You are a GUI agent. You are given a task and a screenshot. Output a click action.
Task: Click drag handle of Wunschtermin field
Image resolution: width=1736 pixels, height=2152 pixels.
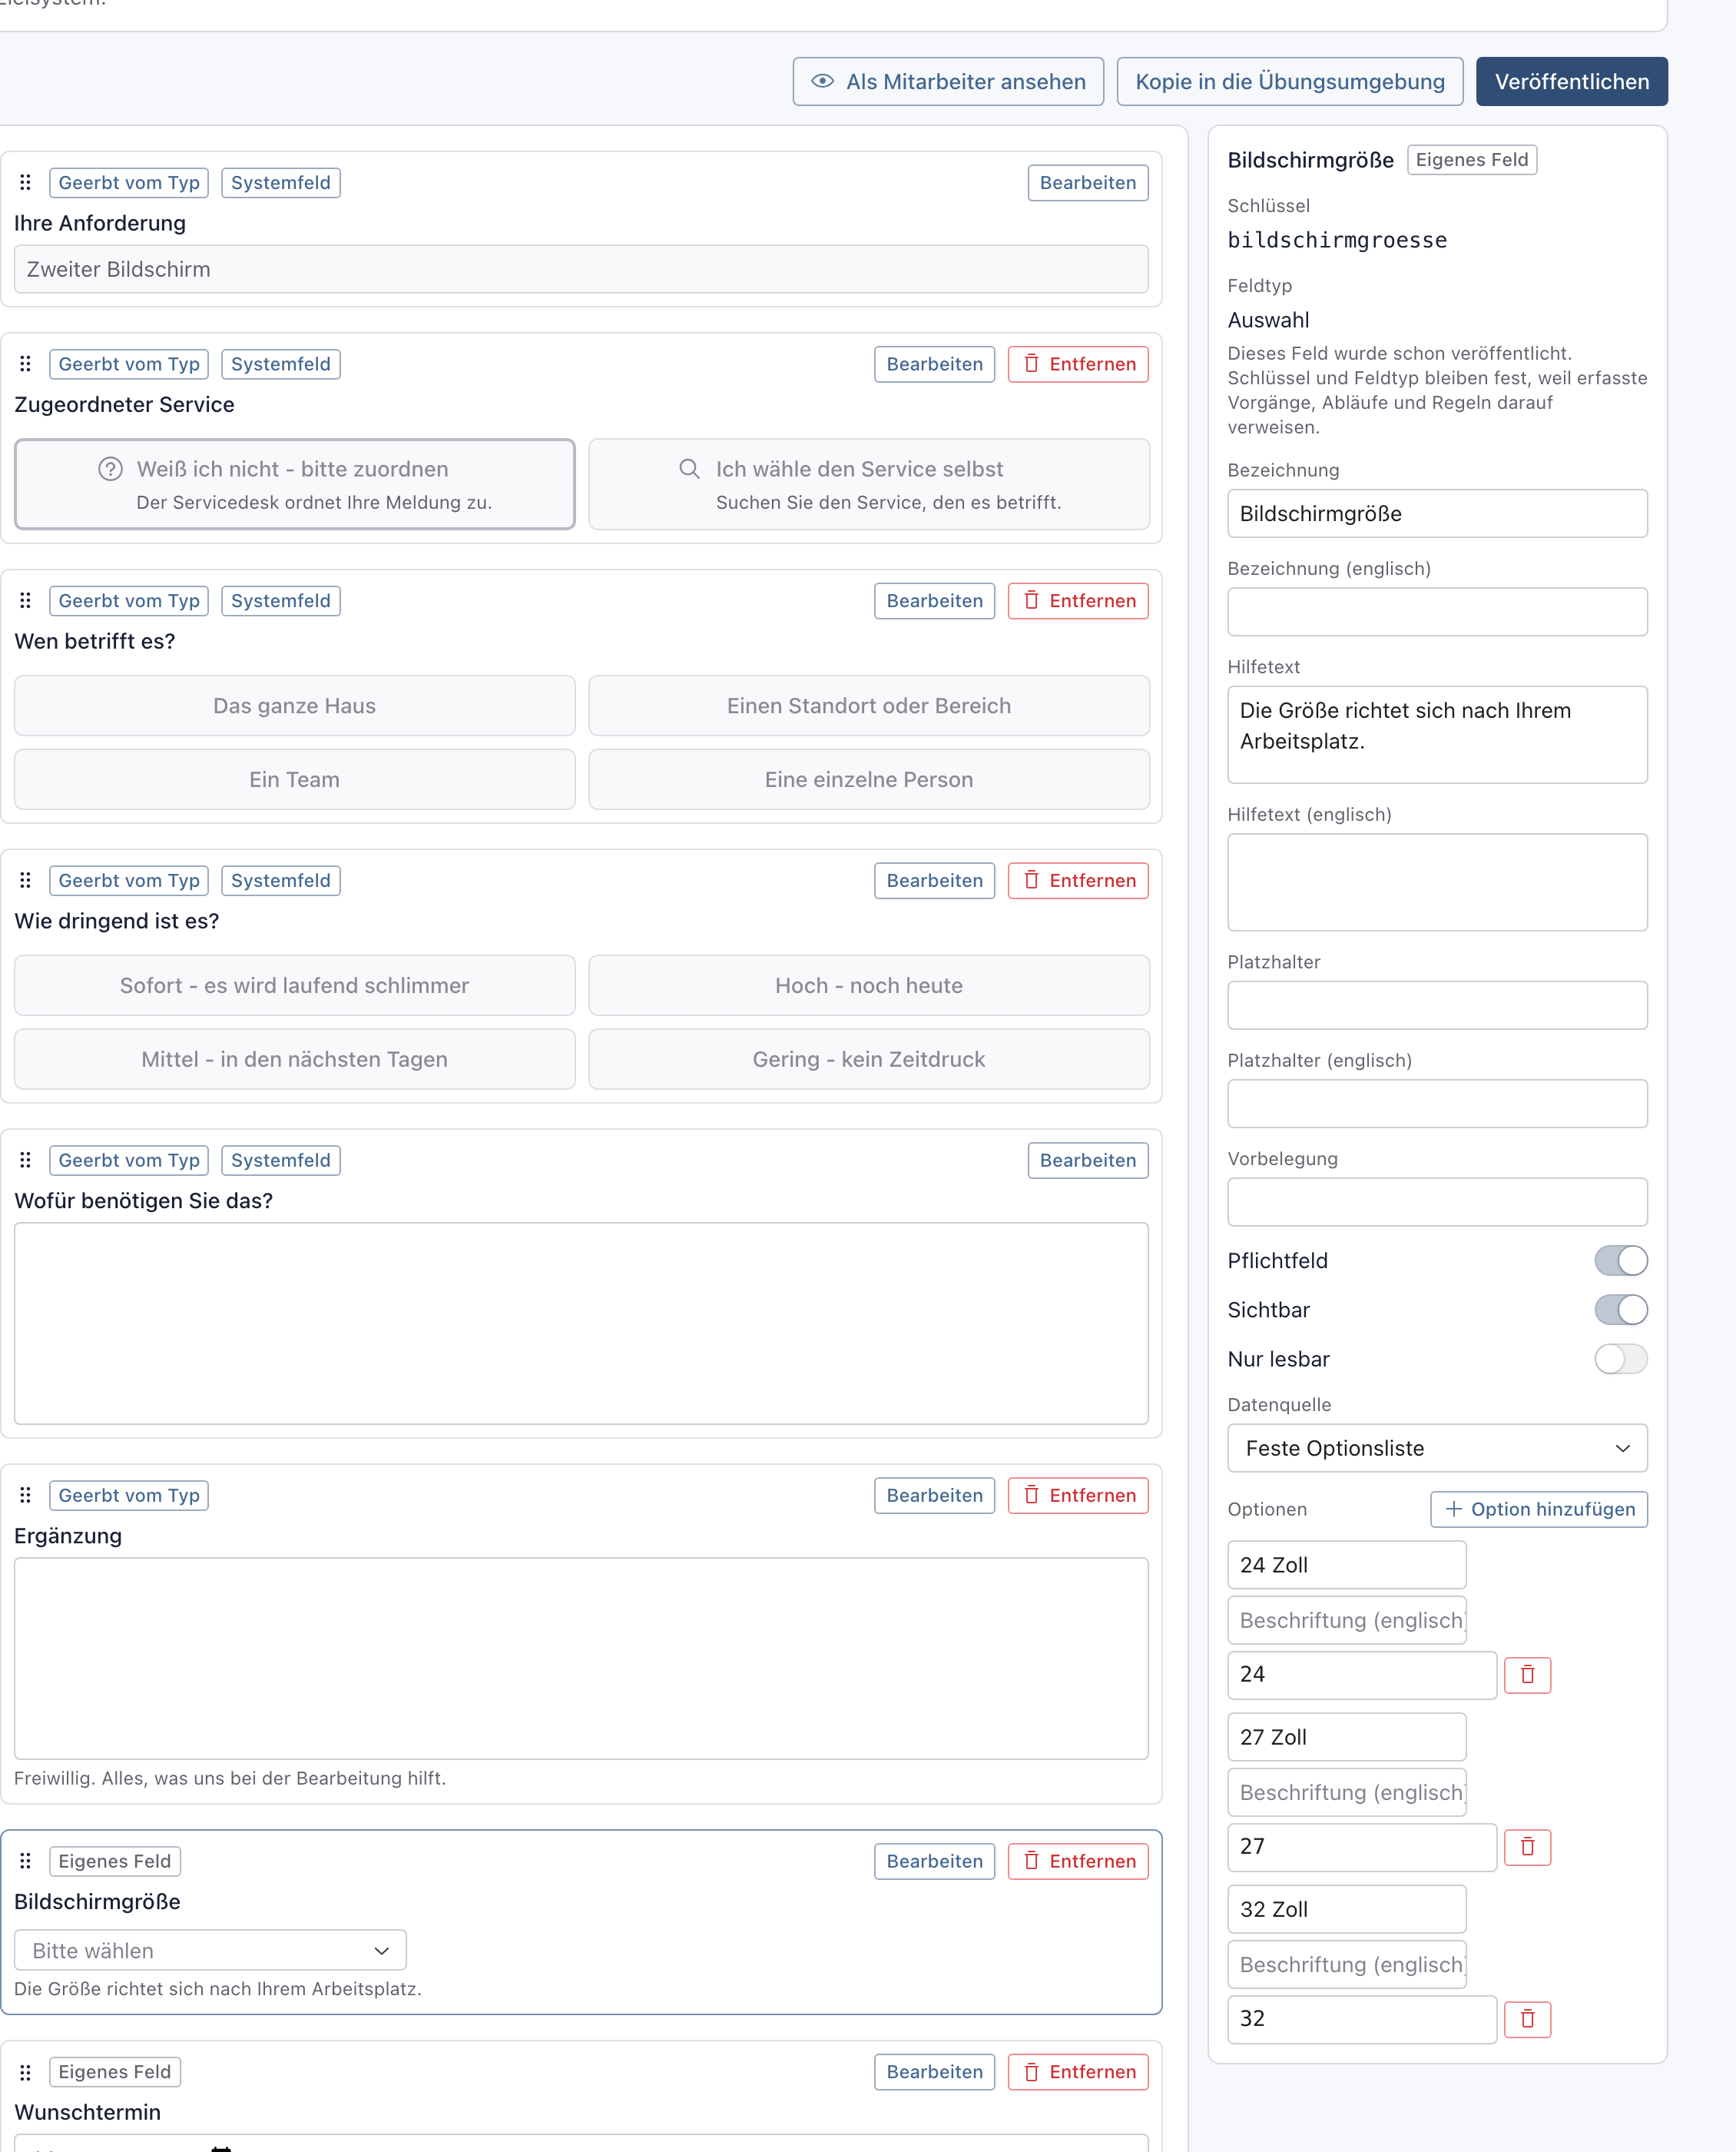(26, 2072)
